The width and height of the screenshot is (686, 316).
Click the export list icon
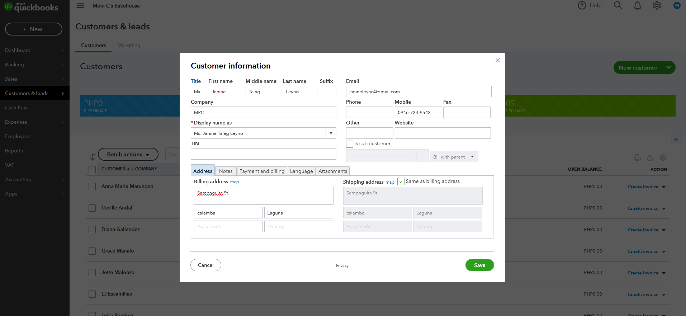(x=650, y=157)
